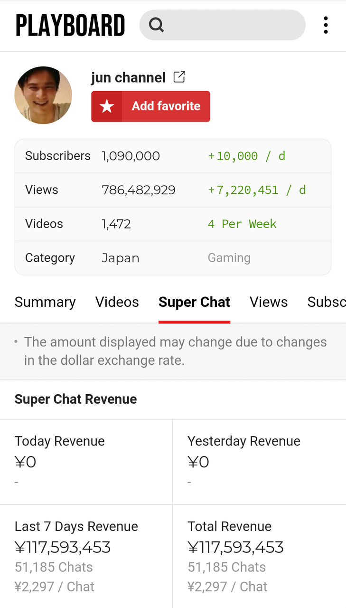This screenshot has width=346, height=608.
Task: Select the Yesterday Revenue card
Action: tap(259, 461)
